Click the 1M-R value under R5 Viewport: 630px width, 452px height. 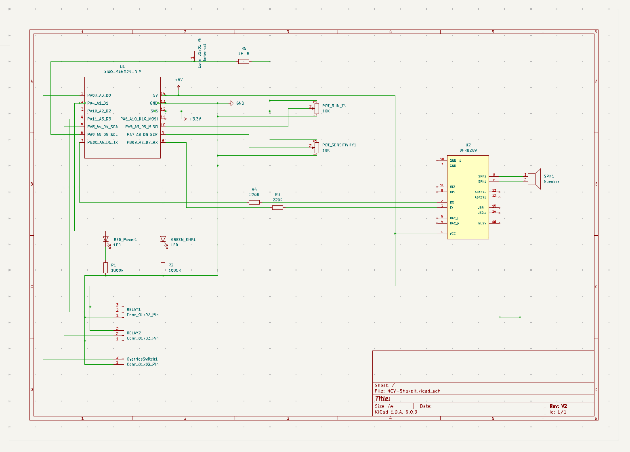click(x=244, y=53)
